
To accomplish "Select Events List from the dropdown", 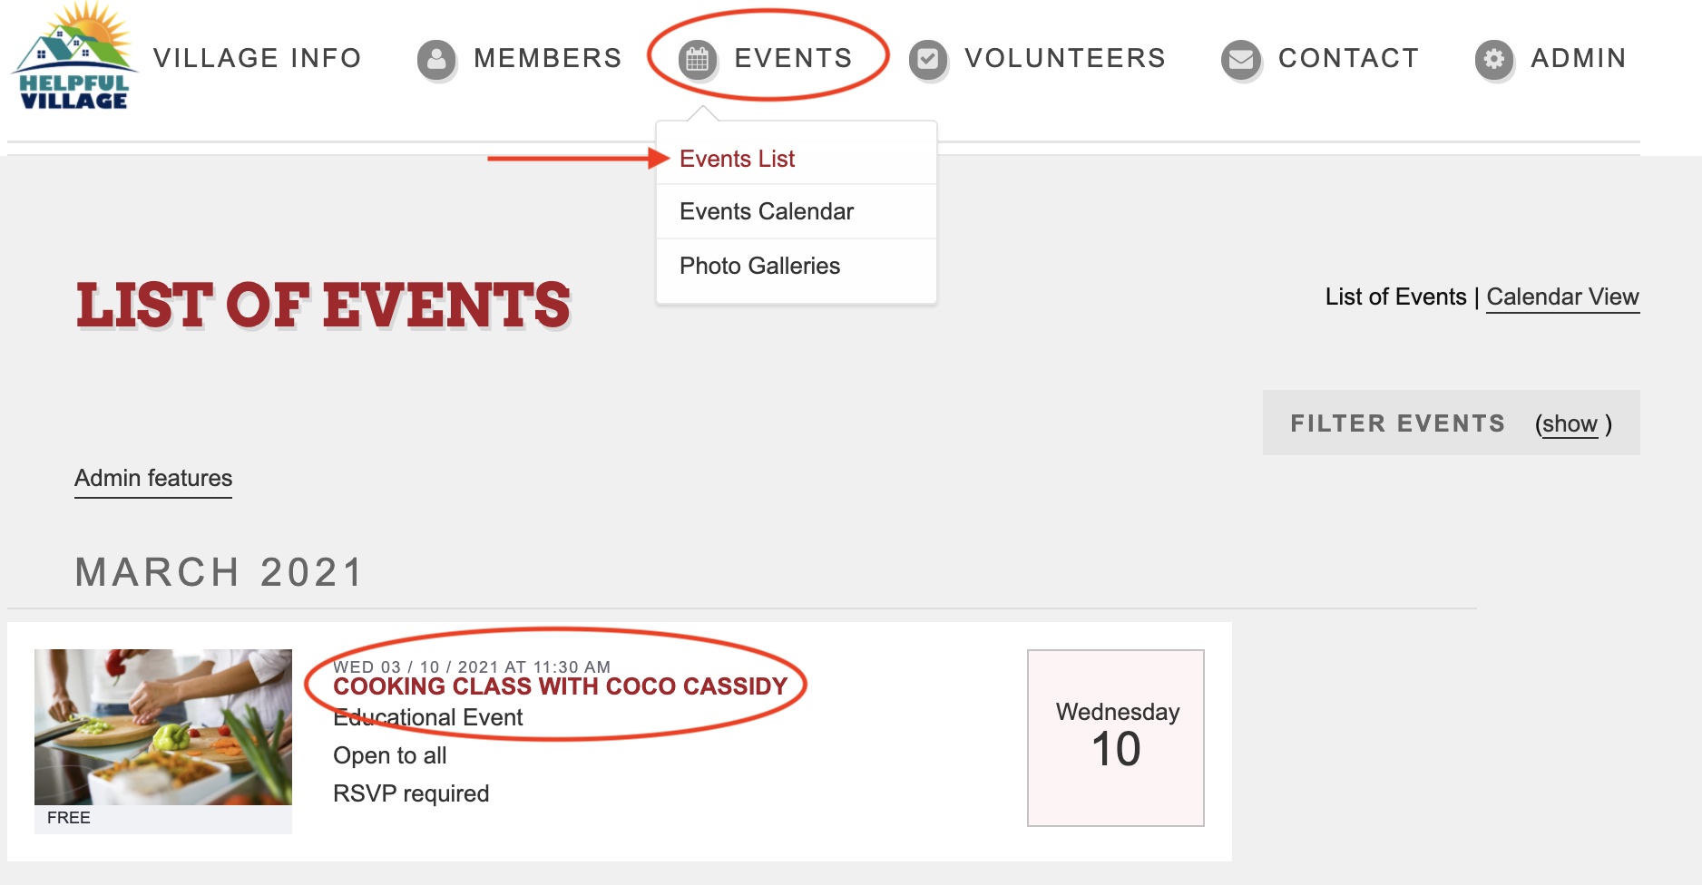I will coord(737,158).
